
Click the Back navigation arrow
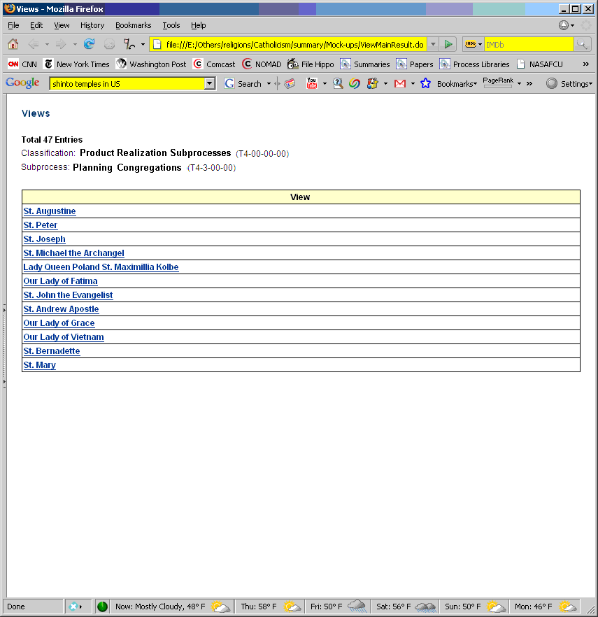point(34,44)
